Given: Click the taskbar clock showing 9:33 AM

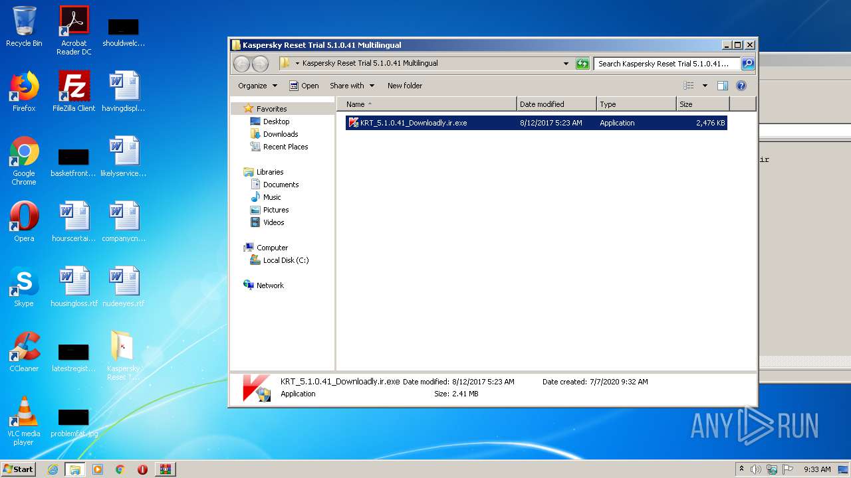Looking at the screenshot, I should (x=817, y=469).
